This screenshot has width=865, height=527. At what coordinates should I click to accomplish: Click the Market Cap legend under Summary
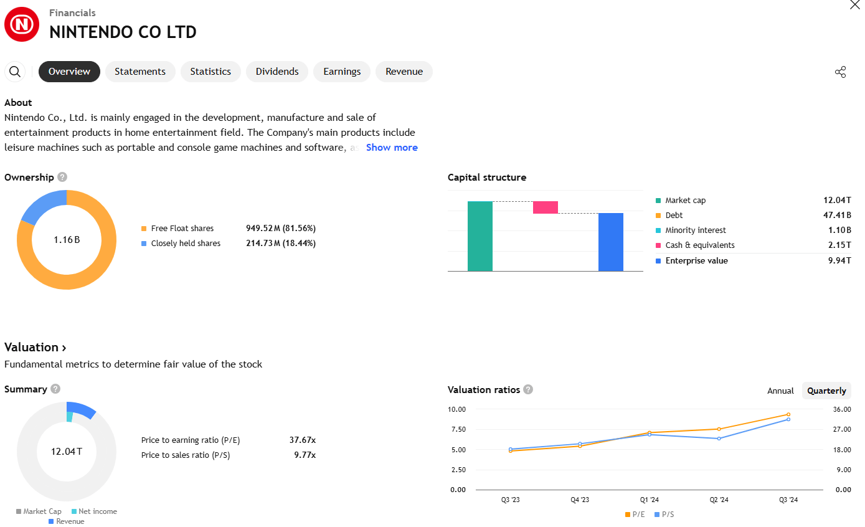[x=39, y=511]
